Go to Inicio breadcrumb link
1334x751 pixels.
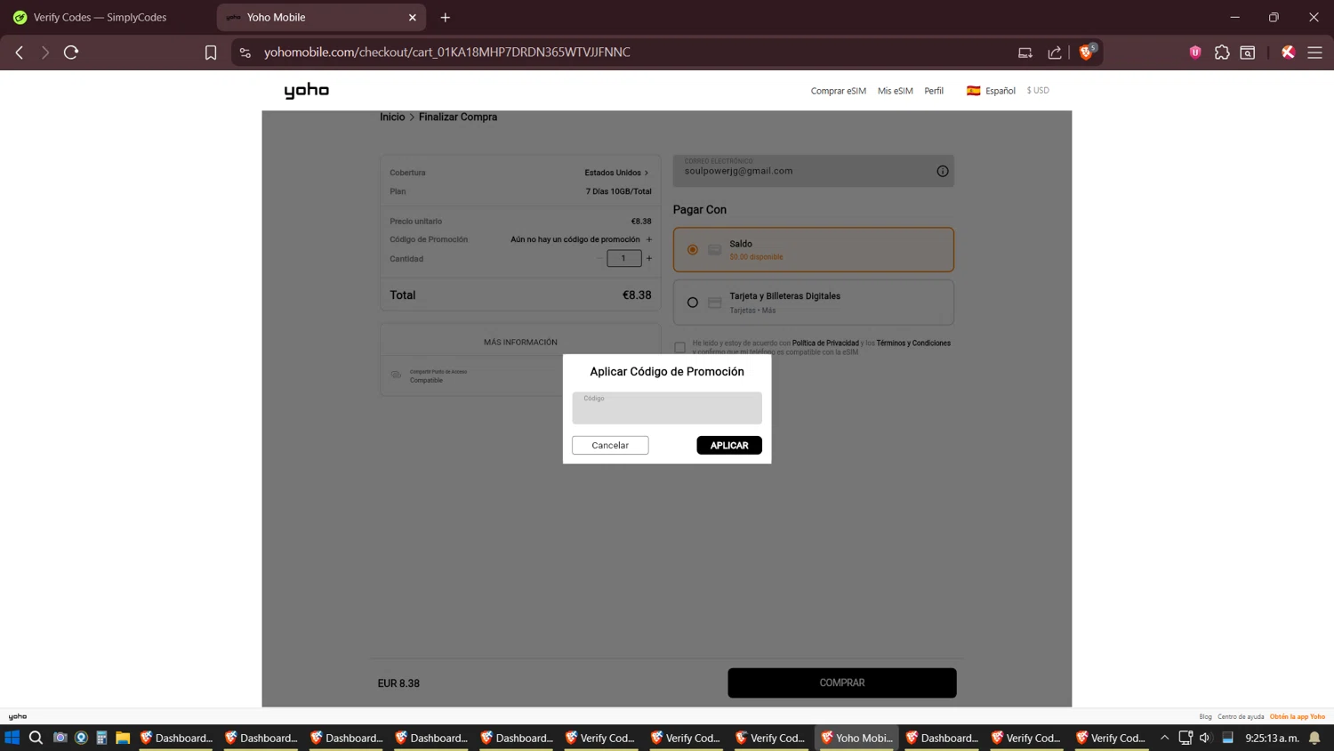tap(392, 117)
